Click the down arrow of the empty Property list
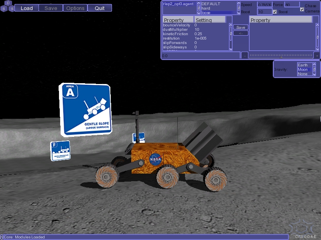This screenshot has height=240, width=321. (x=317, y=49)
